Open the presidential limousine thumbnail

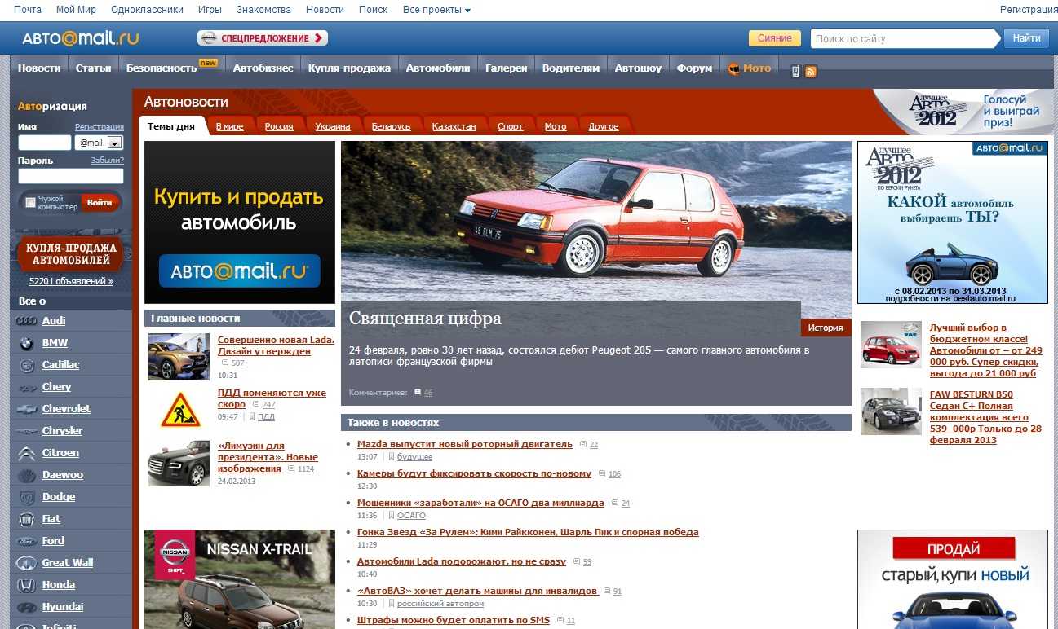(x=179, y=464)
